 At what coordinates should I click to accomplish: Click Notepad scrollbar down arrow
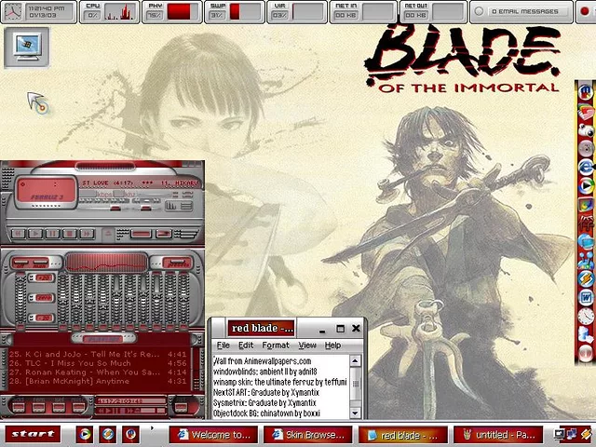click(x=355, y=413)
